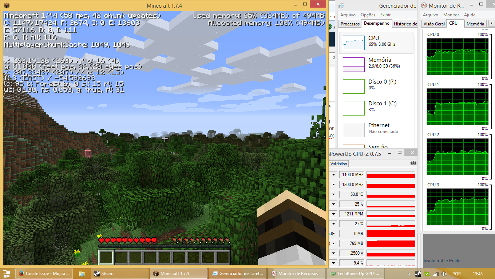
Task: Open Exibir menu in Task Manager
Action: pos(385,15)
